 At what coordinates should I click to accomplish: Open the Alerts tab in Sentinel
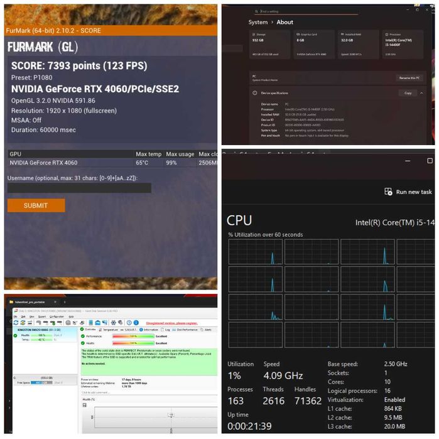click(206, 330)
